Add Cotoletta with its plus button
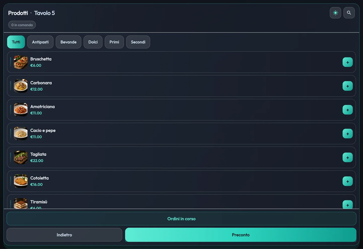The width and height of the screenshot is (363, 249). tap(347, 181)
